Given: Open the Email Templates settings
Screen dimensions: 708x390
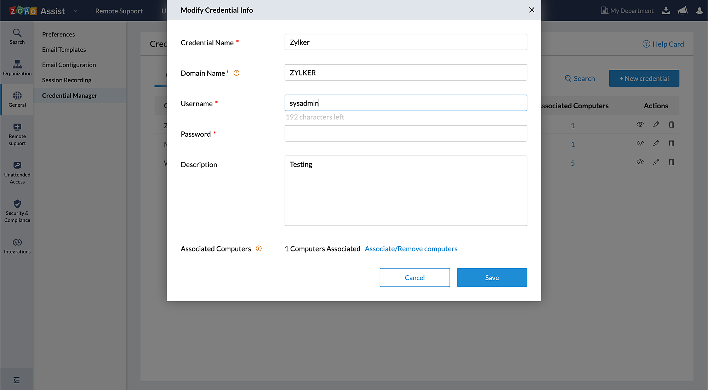Looking at the screenshot, I should coord(64,50).
